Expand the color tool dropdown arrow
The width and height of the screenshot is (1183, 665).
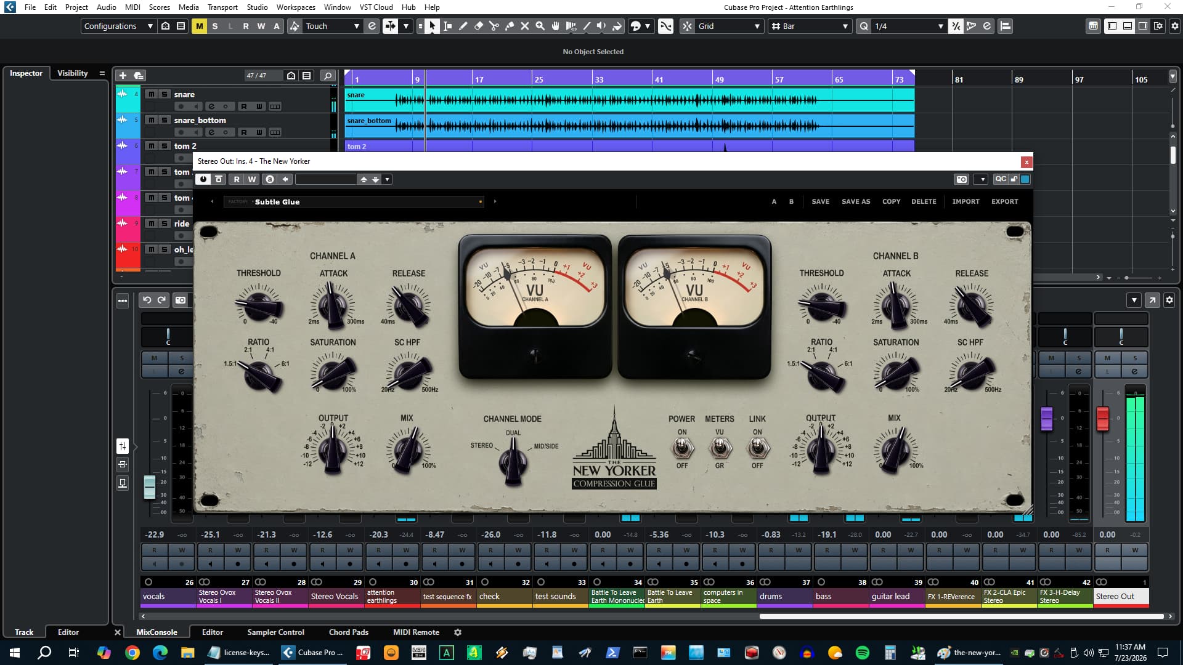click(647, 26)
